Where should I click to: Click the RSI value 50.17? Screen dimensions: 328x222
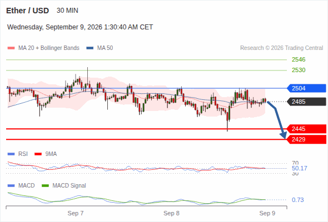click(299, 168)
